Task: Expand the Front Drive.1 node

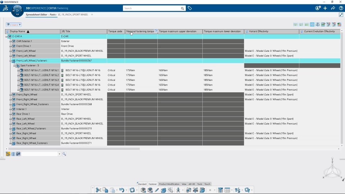Action: [x=10, y=46]
